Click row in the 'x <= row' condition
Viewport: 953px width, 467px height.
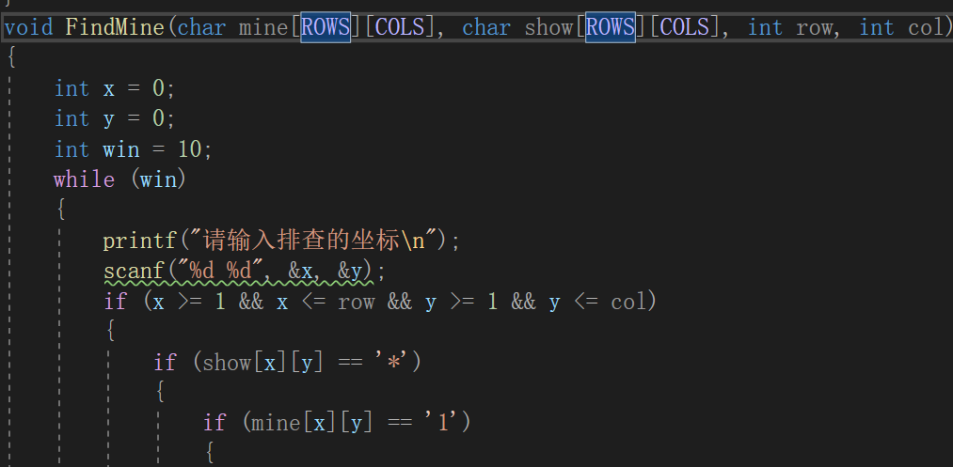point(357,302)
